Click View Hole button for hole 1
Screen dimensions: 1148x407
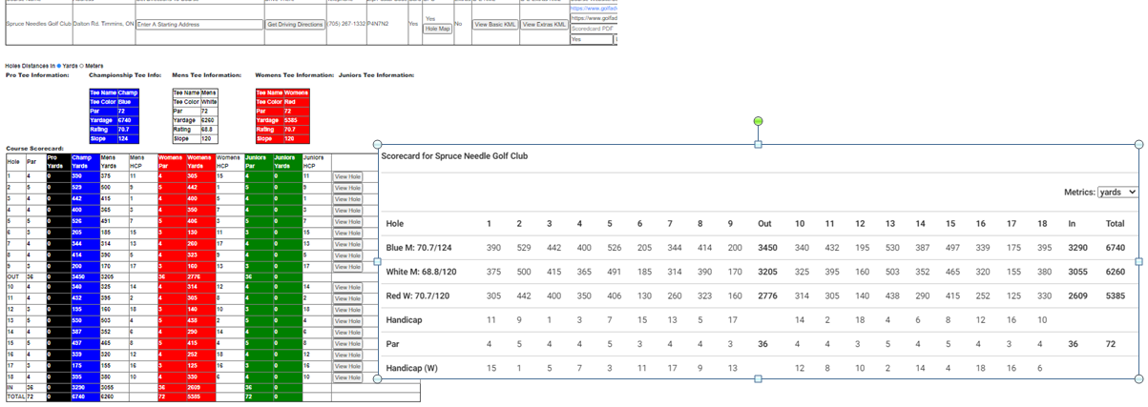(x=347, y=176)
